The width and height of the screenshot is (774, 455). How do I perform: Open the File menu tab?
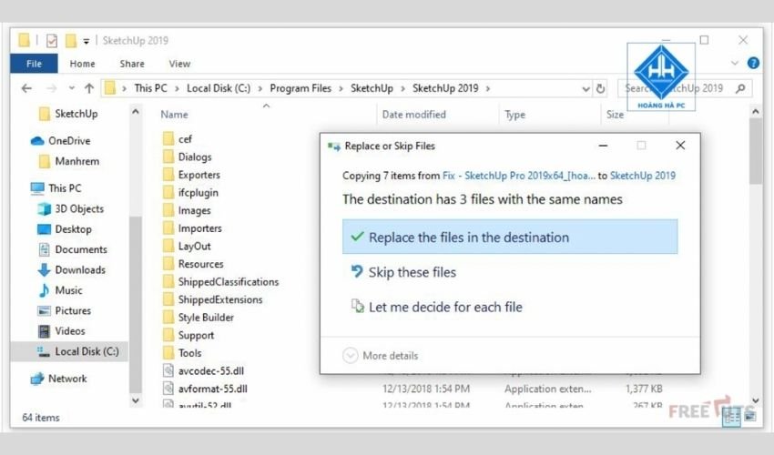34,64
